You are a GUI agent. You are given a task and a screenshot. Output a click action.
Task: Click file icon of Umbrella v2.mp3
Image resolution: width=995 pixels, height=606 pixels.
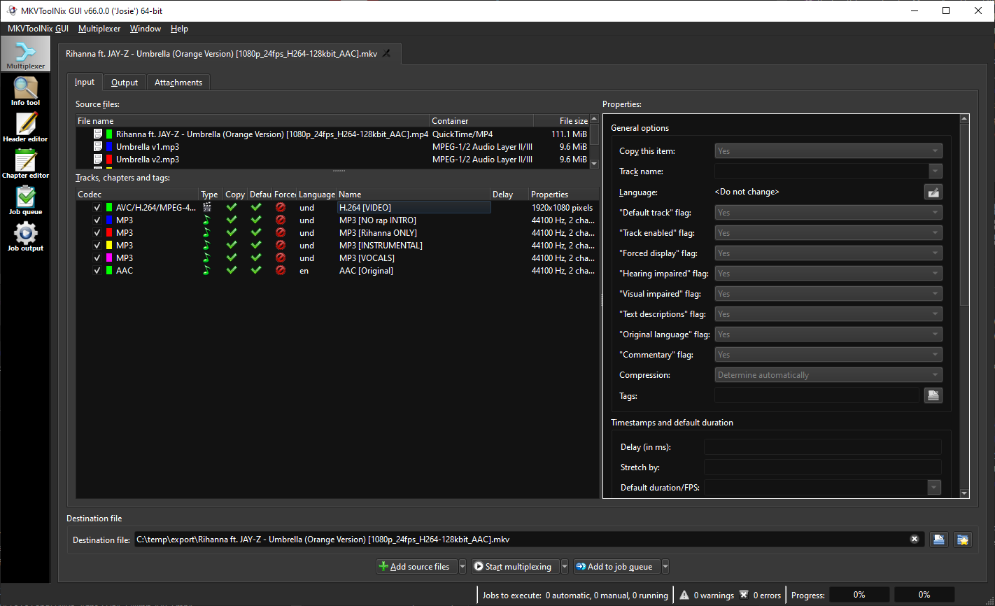point(98,159)
